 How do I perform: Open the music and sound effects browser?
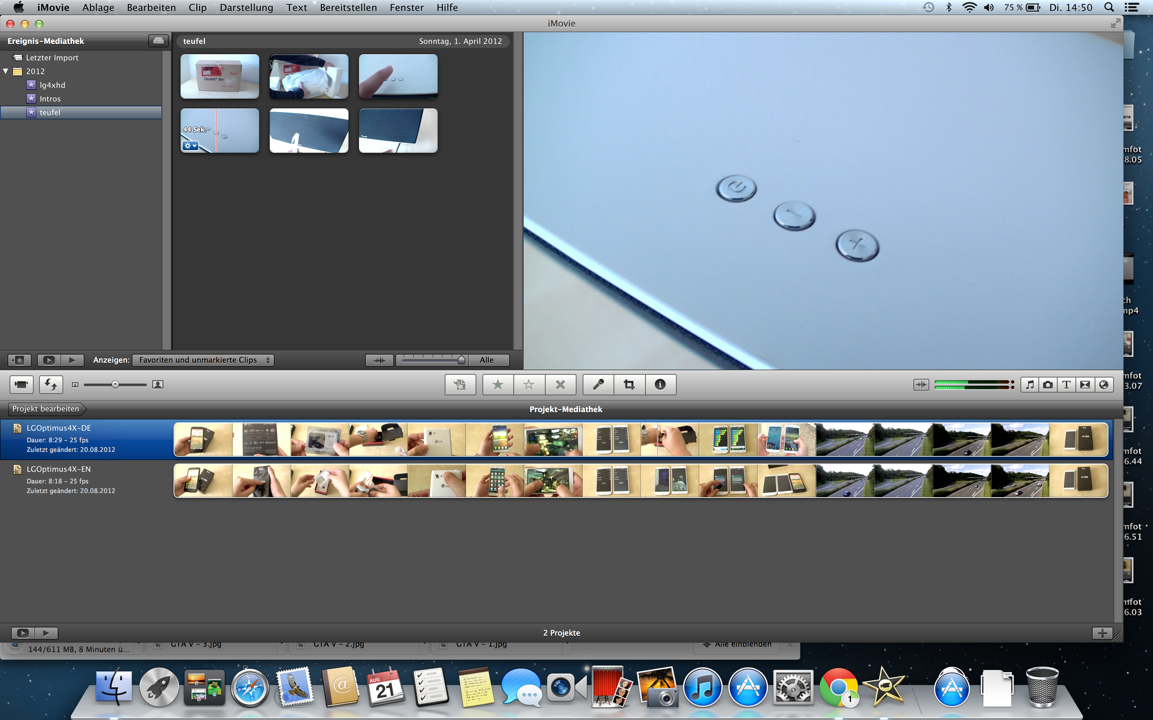coord(1029,384)
